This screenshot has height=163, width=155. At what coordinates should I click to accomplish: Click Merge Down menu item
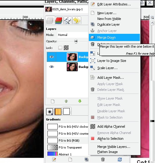pyautogui.click(x=114, y=37)
